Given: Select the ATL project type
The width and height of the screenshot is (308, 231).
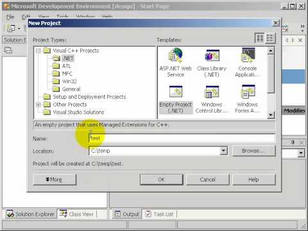Looking at the screenshot, I should (x=66, y=66).
